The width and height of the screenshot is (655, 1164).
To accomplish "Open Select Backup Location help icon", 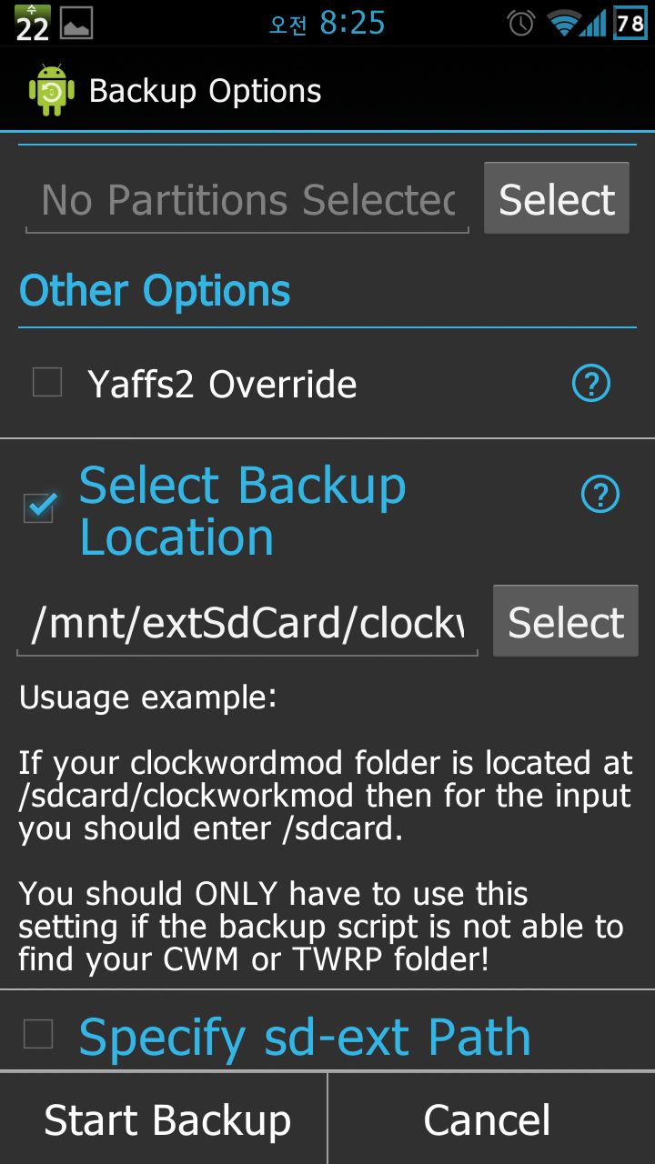I will [600, 495].
